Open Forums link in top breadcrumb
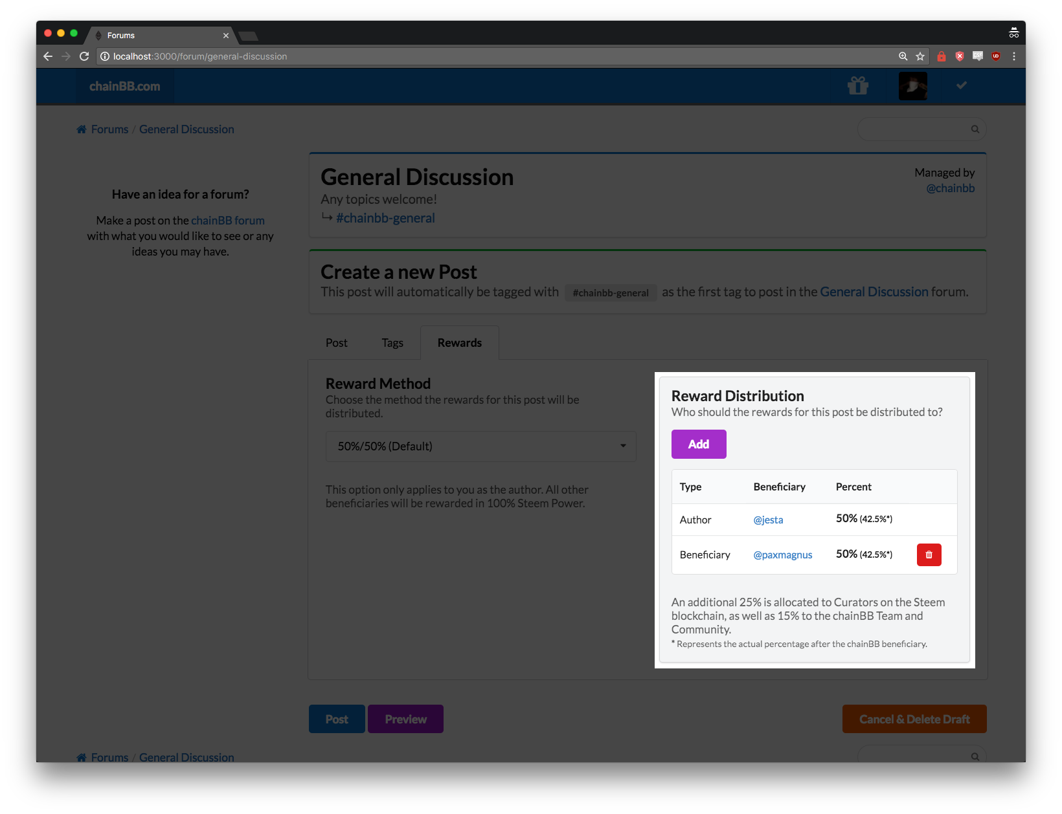 pos(109,129)
